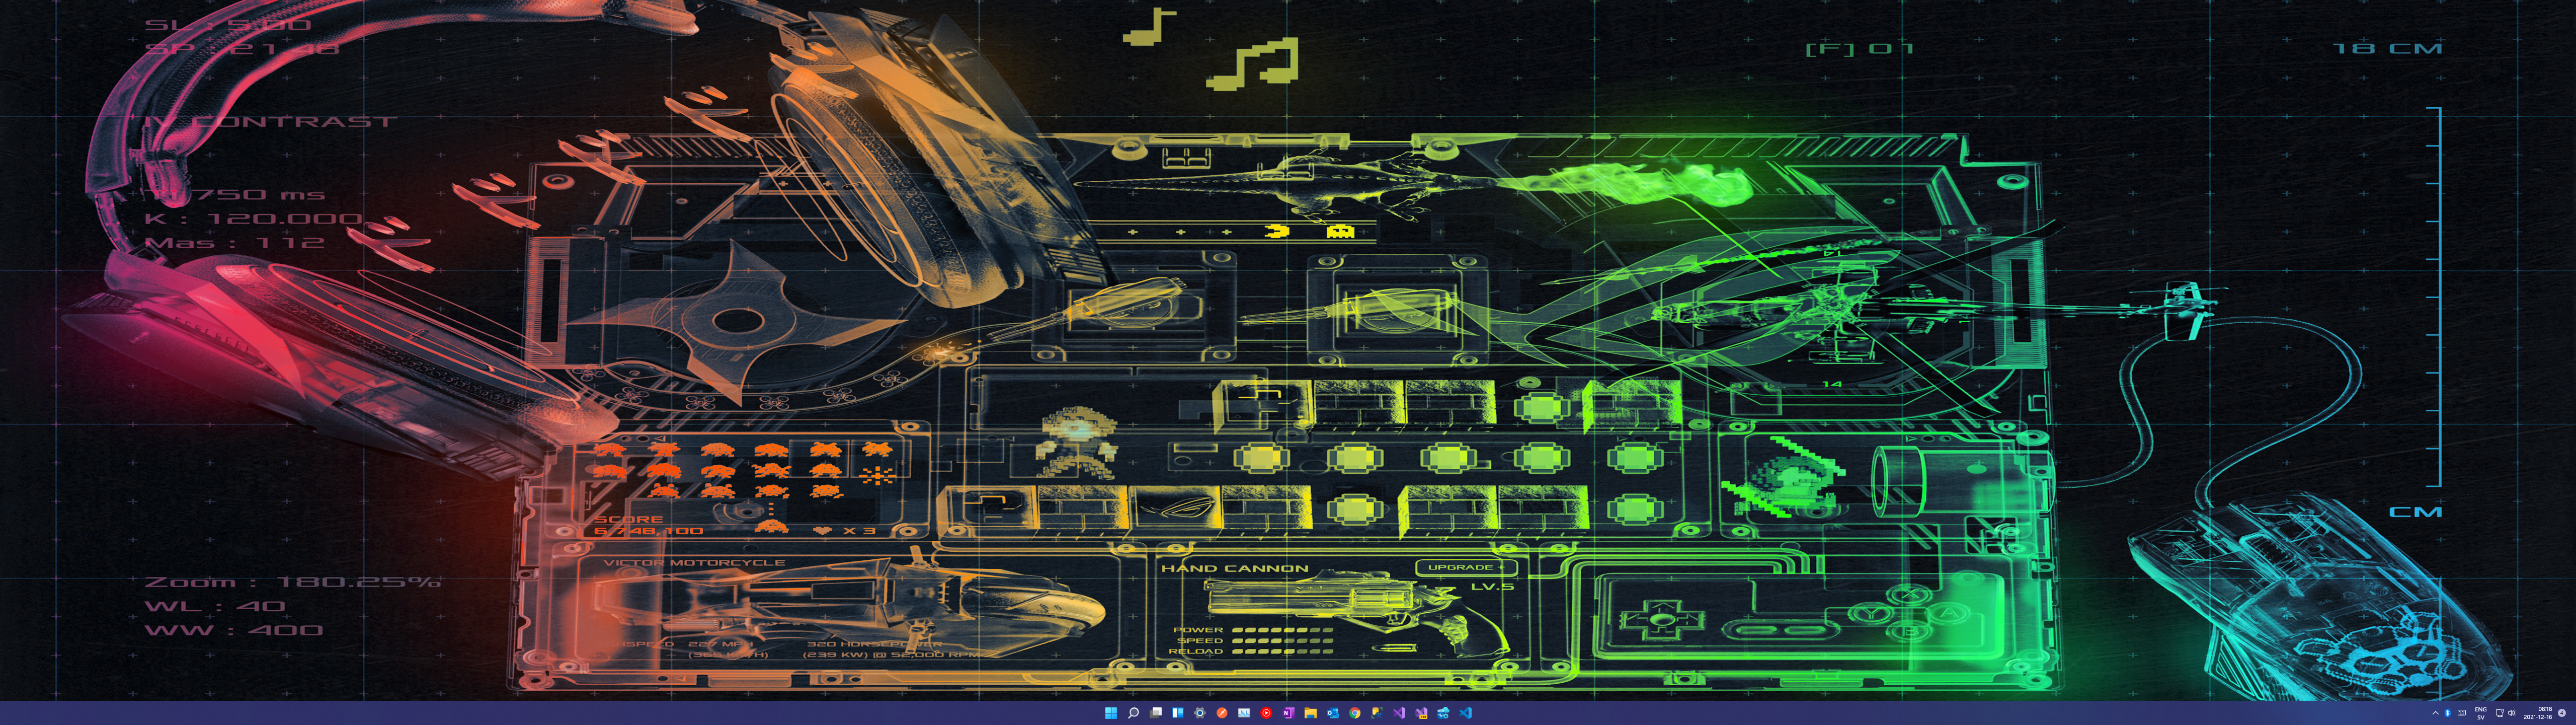Switch input language ENG SV
Image resolution: width=2576 pixels, height=725 pixels.
click(2481, 713)
